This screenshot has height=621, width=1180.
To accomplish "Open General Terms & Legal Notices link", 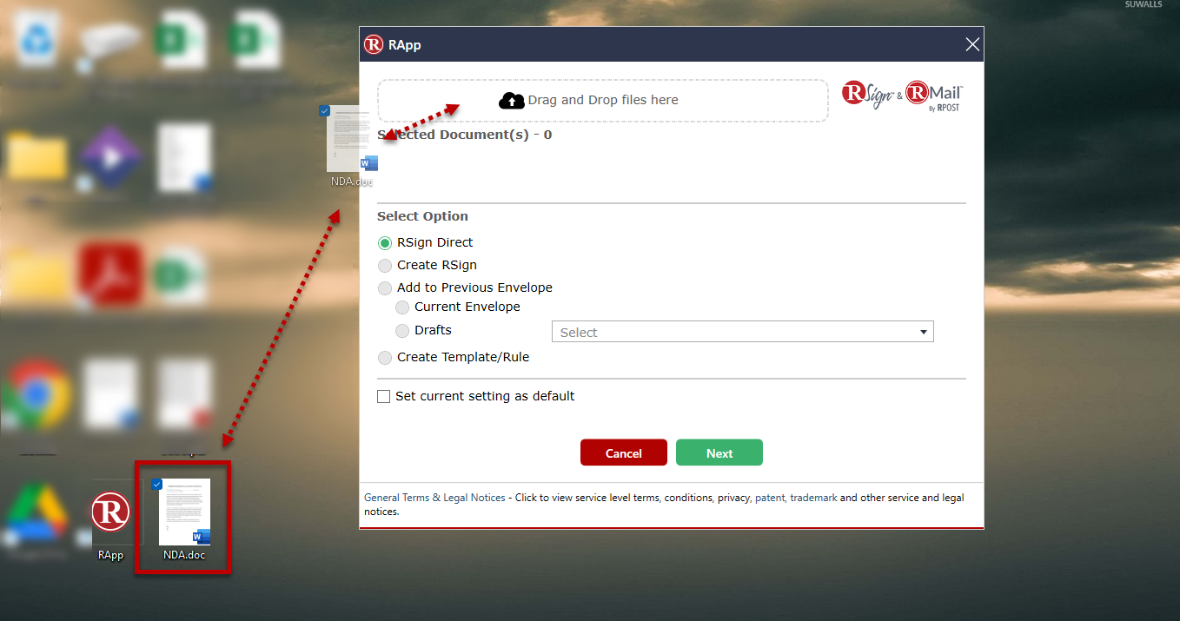I will 434,499.
